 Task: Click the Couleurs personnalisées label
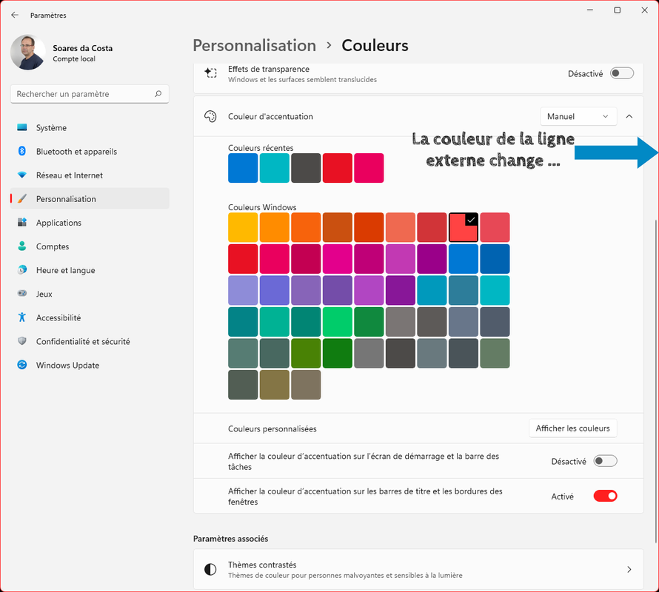[x=272, y=428]
